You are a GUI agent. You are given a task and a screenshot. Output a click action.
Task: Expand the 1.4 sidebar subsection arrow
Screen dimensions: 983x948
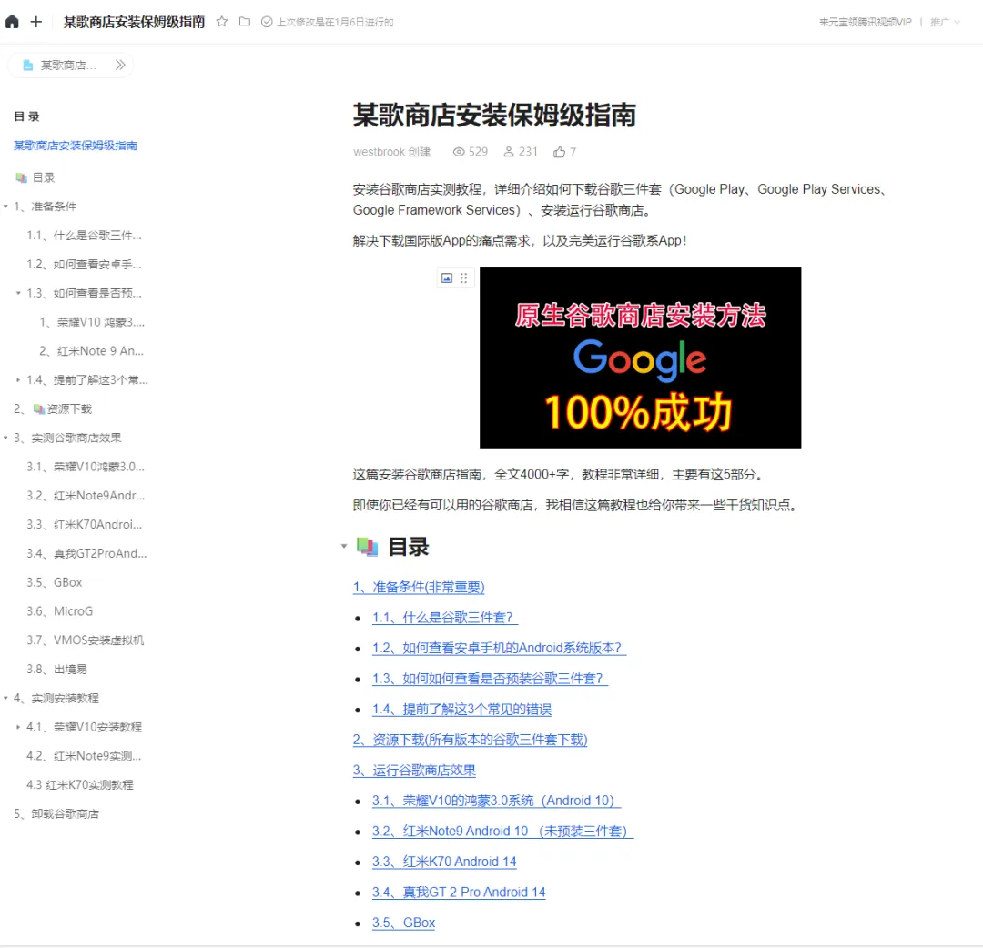click(18, 379)
